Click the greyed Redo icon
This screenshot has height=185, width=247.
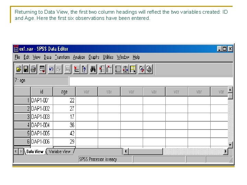click(x=59, y=69)
